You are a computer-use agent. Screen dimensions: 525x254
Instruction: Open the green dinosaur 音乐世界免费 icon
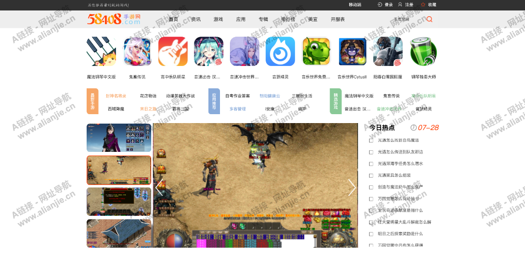coord(316,51)
